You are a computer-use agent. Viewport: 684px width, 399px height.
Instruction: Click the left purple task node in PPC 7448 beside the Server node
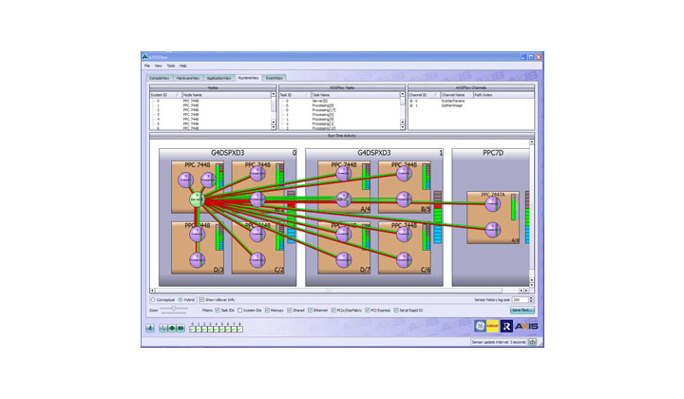coord(186,180)
